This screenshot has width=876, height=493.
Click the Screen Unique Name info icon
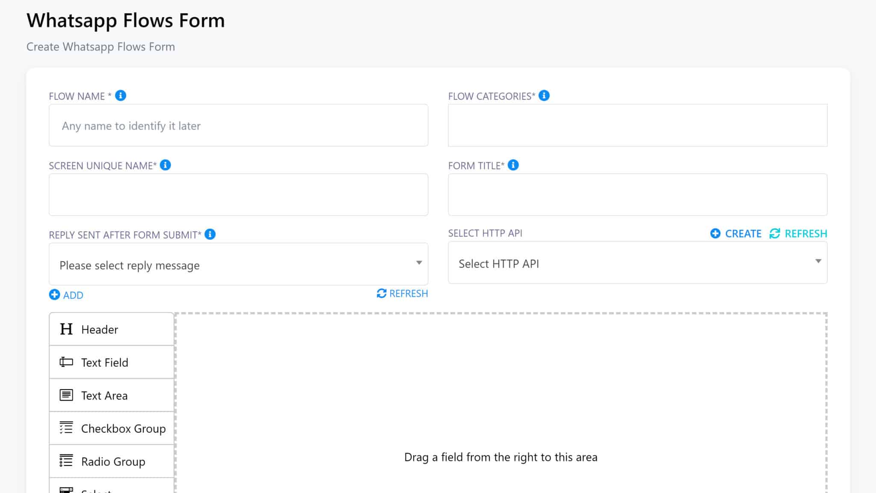point(165,165)
